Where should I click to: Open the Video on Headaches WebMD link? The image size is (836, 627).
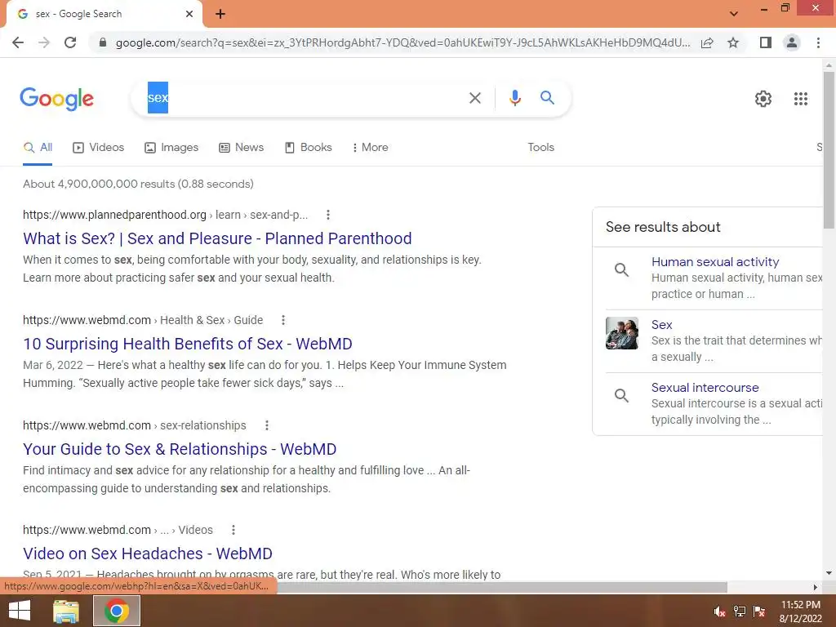(x=147, y=554)
